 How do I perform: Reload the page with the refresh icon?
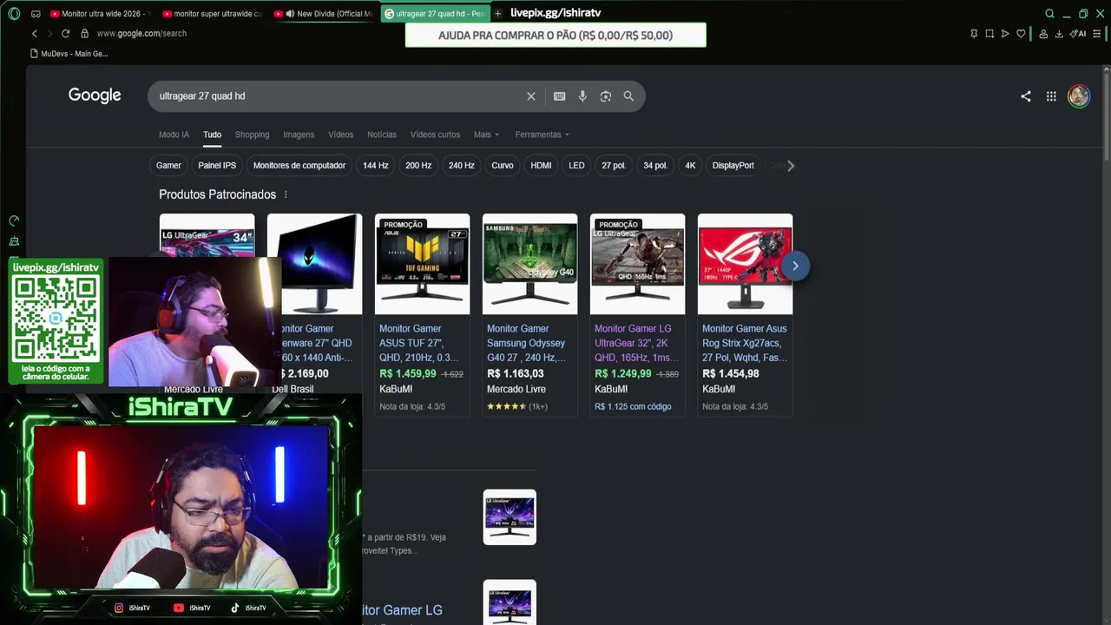click(x=65, y=34)
